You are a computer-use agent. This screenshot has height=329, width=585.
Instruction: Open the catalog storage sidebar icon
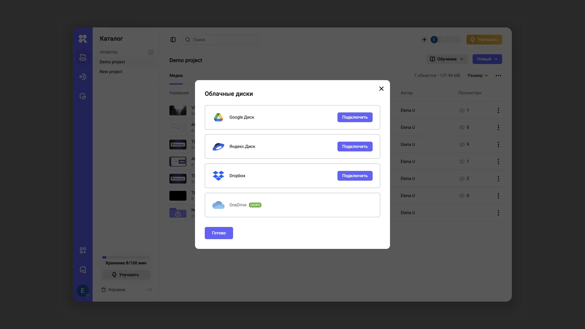coord(83,57)
